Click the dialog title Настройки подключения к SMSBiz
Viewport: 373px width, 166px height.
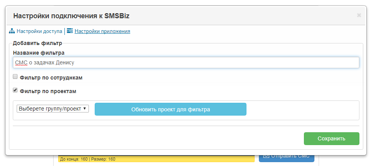tap(71, 16)
